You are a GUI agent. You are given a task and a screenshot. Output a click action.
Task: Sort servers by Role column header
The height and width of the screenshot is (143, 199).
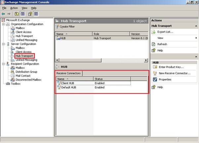111,34
